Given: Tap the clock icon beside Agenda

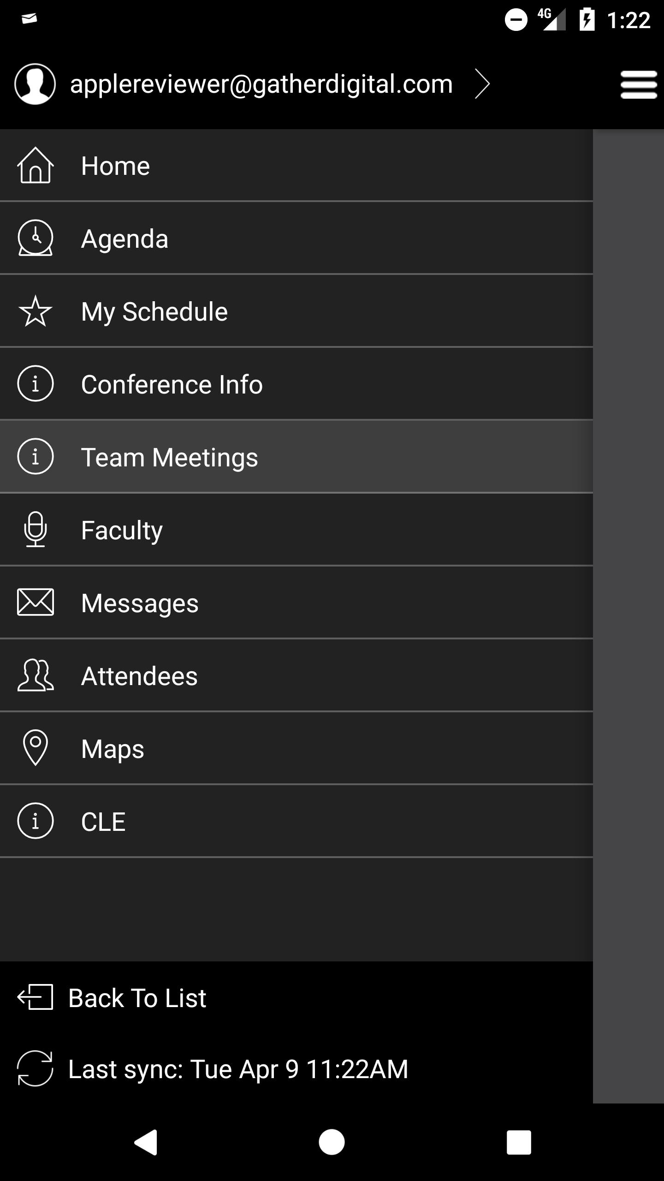Looking at the screenshot, I should 35,238.
